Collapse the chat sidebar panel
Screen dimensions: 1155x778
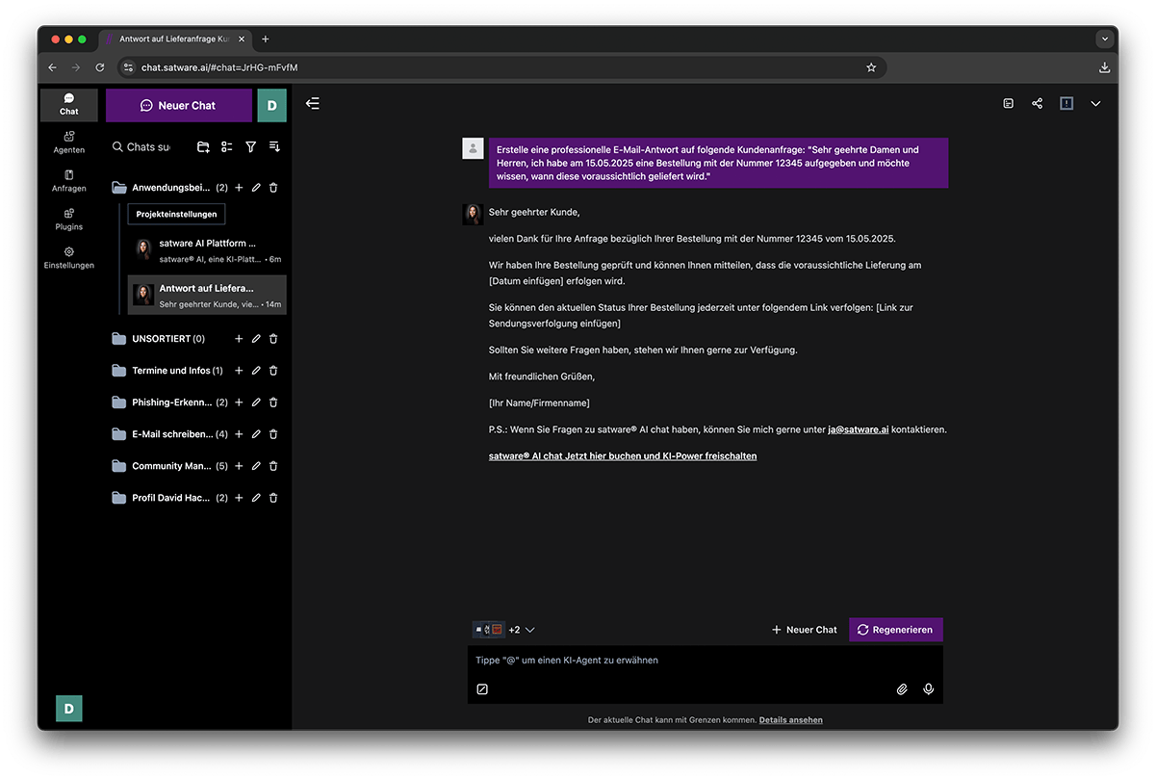point(313,104)
